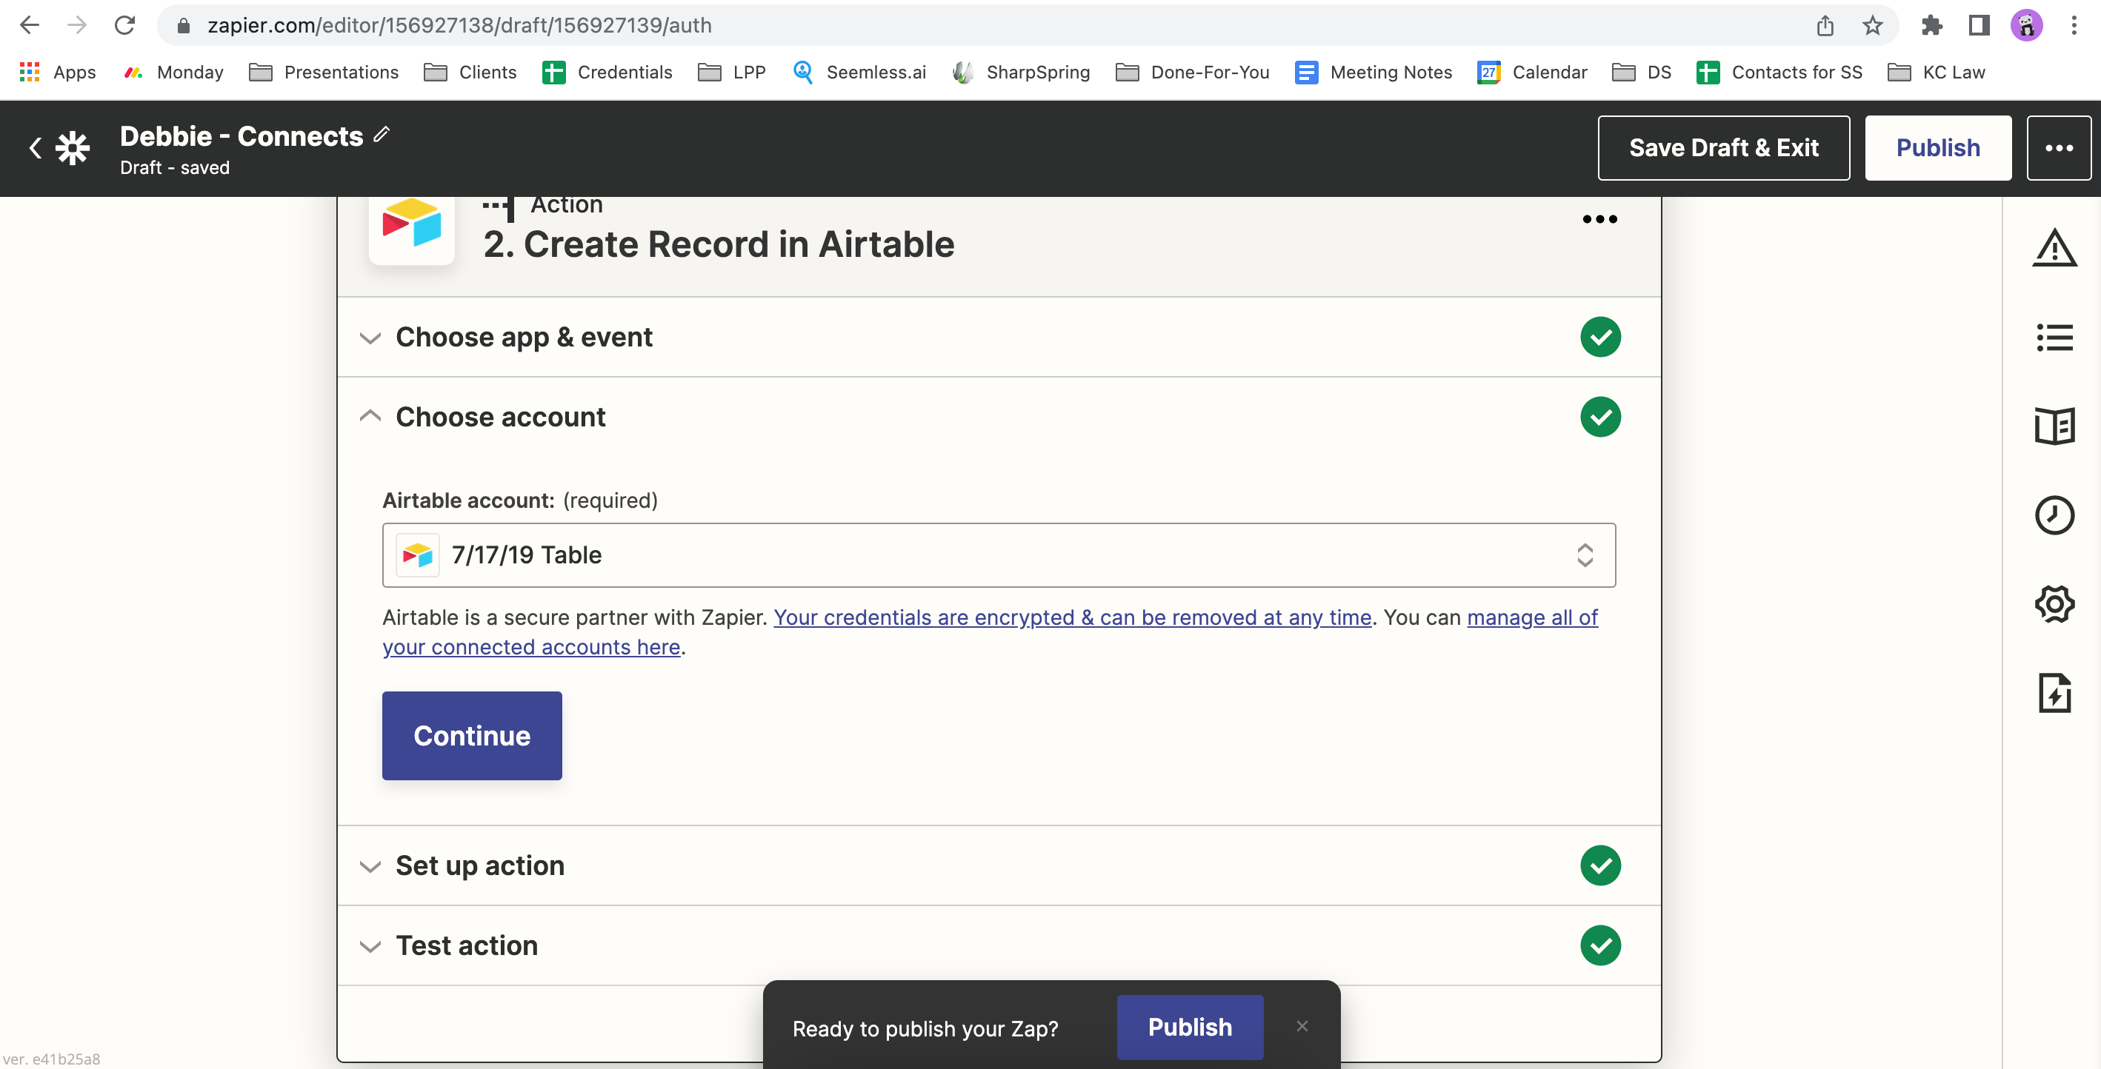Open the KC Law bookmark folder
2101x1069 pixels.
[x=1937, y=73]
